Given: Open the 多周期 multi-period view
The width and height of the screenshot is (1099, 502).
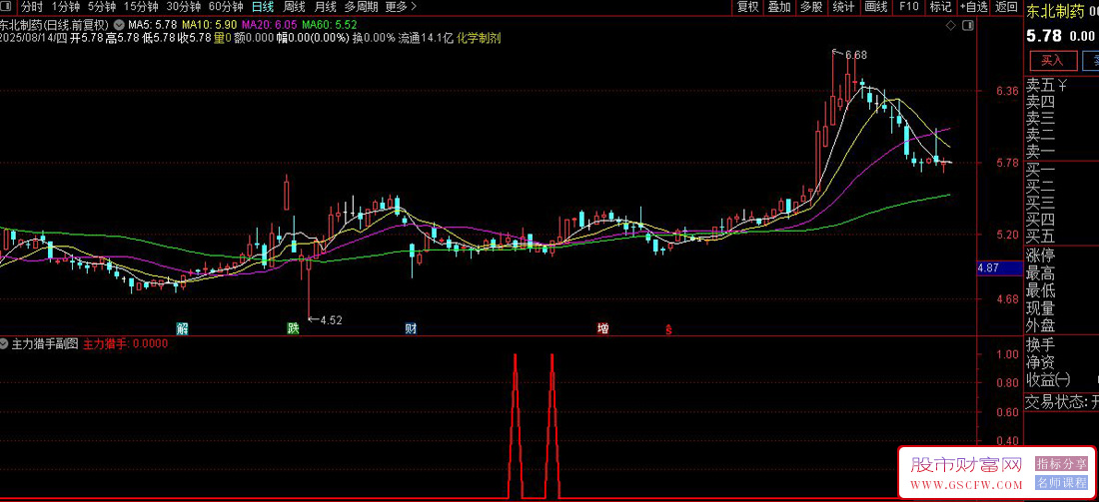Looking at the screenshot, I should 361,7.
